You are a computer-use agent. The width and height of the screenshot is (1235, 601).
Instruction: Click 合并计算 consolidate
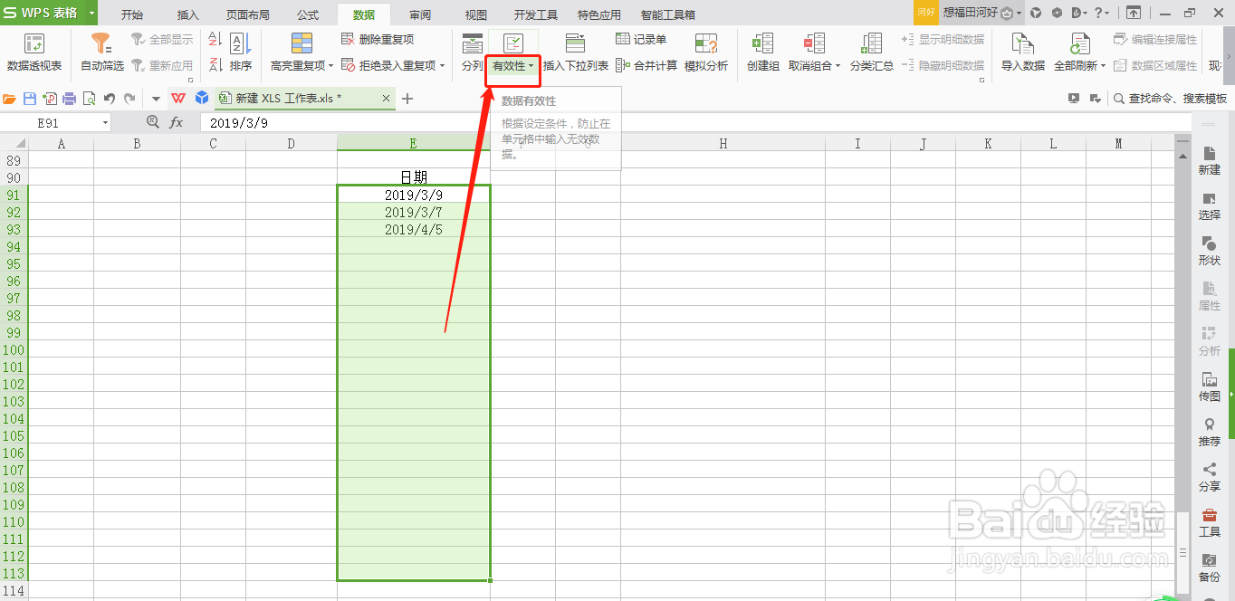click(x=646, y=65)
